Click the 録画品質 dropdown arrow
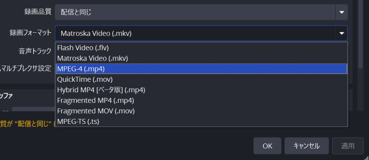 tap(342, 13)
